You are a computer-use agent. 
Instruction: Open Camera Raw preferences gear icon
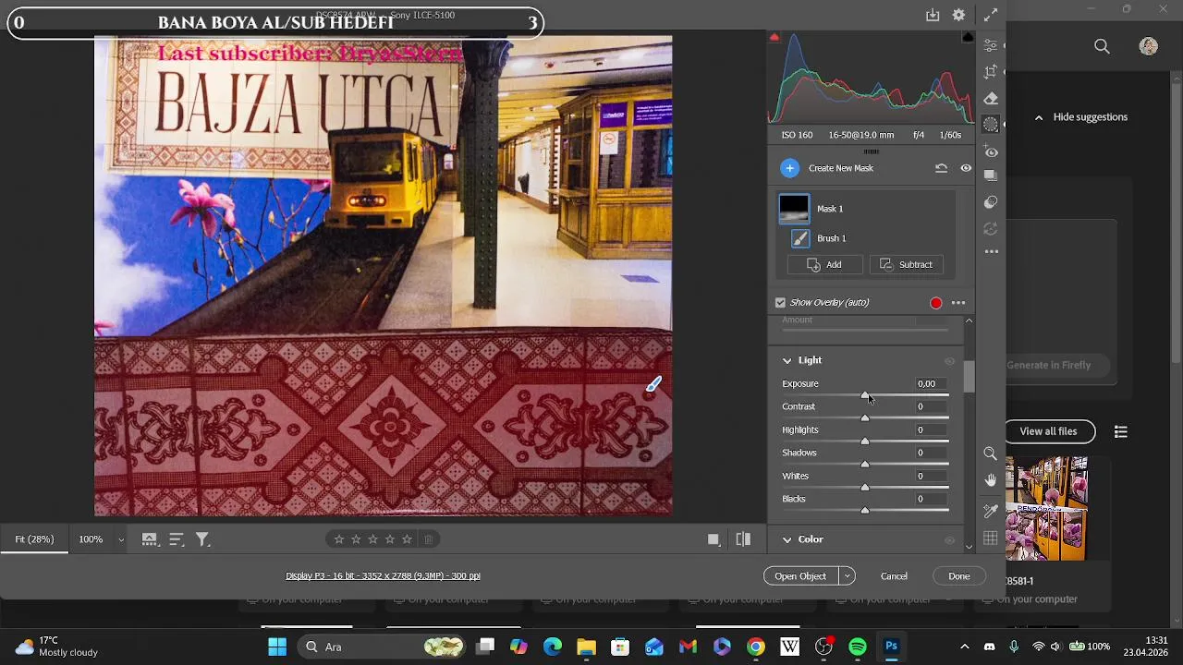point(958,15)
